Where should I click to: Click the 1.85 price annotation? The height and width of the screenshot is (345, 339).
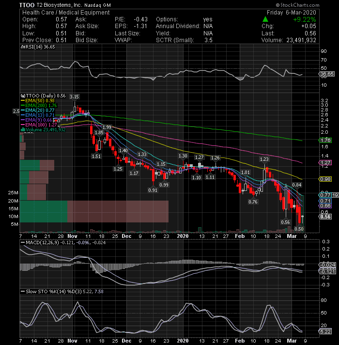click(x=99, y=133)
